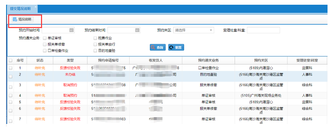The width and height of the screenshot is (336, 131).
Task: Click the 受理处室/科室 input field
Action: click(x=263, y=30)
